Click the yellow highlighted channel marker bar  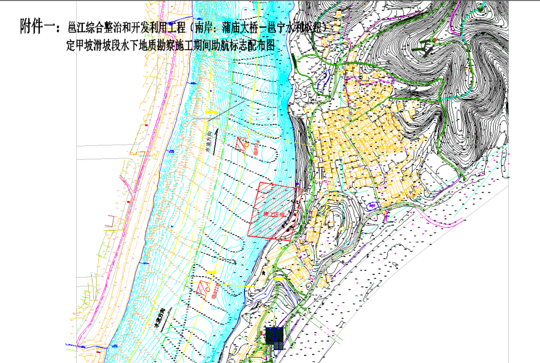pyautogui.click(x=211, y=272)
